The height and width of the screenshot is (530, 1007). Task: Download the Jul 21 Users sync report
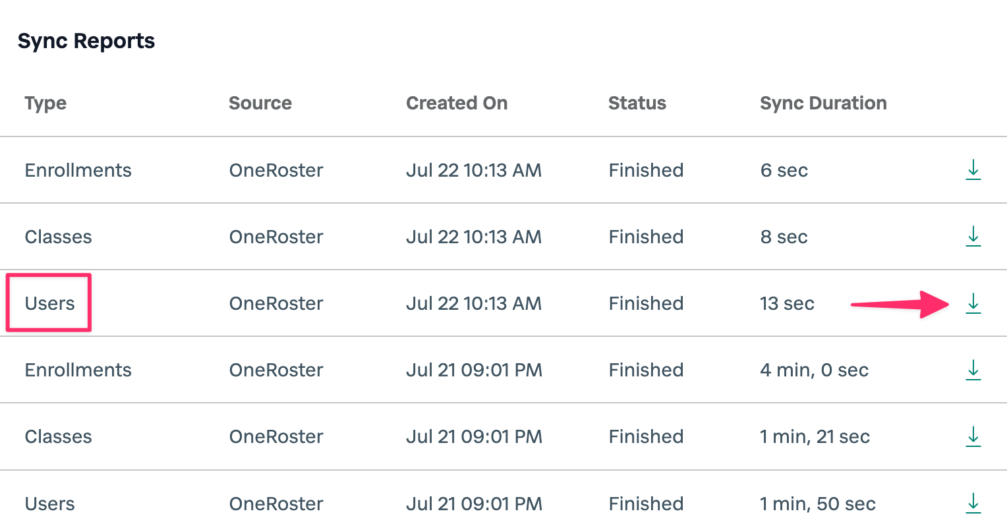973,503
